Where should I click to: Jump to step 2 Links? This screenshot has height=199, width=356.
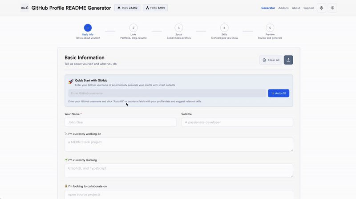(x=133, y=28)
